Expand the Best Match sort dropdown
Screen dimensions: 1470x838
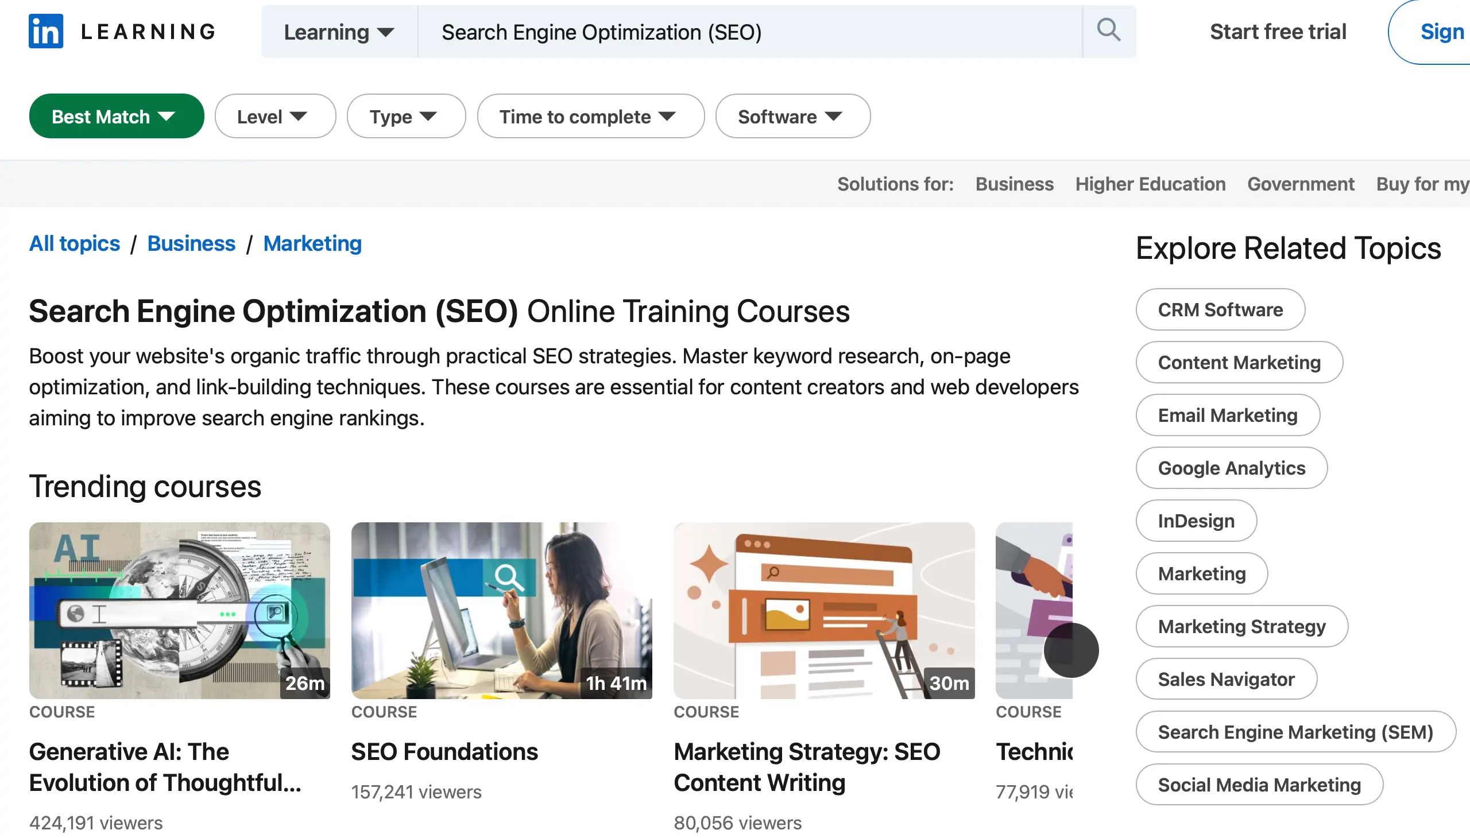coord(117,117)
